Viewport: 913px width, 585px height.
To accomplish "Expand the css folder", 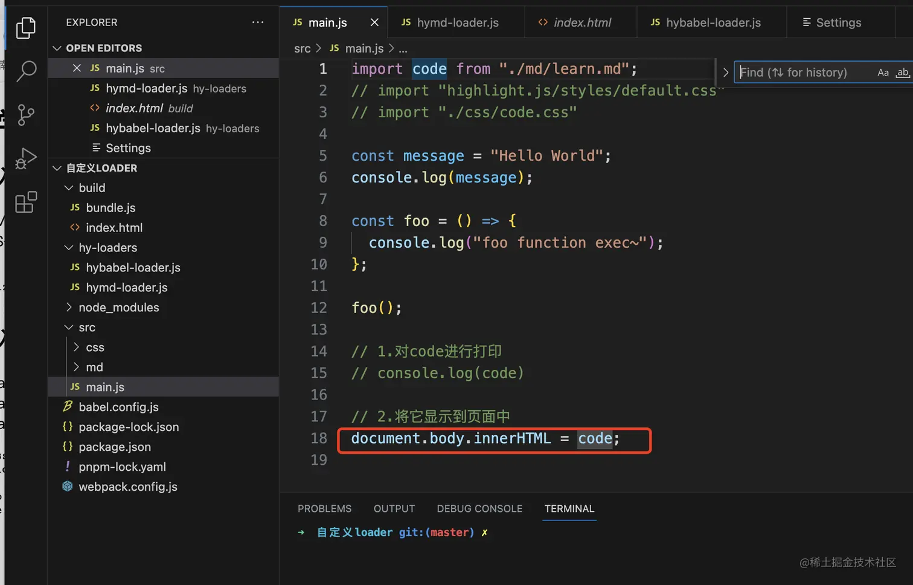I will click(x=76, y=347).
